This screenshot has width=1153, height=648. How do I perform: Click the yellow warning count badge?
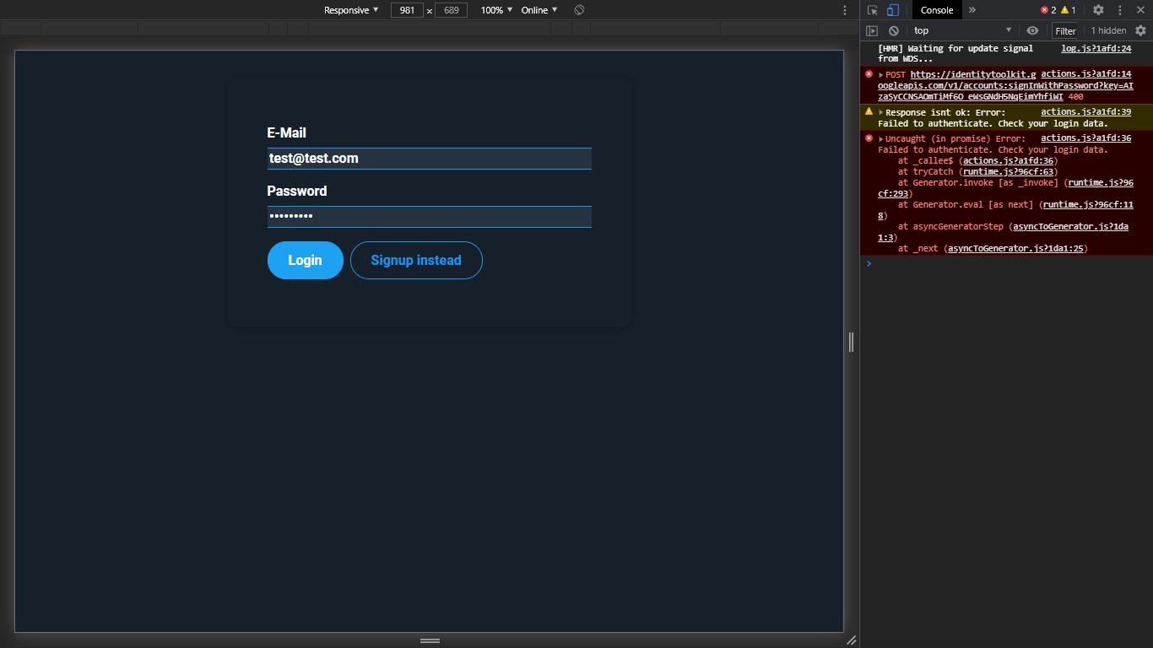(1068, 10)
